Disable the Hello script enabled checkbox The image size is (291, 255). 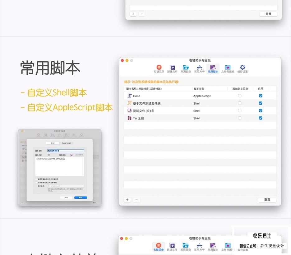coord(261,96)
